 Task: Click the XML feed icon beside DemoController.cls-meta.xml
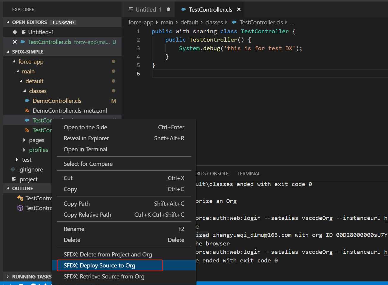point(27,111)
